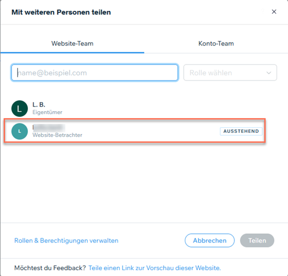
Task: Close the share dialog with X
Action: [274, 12]
